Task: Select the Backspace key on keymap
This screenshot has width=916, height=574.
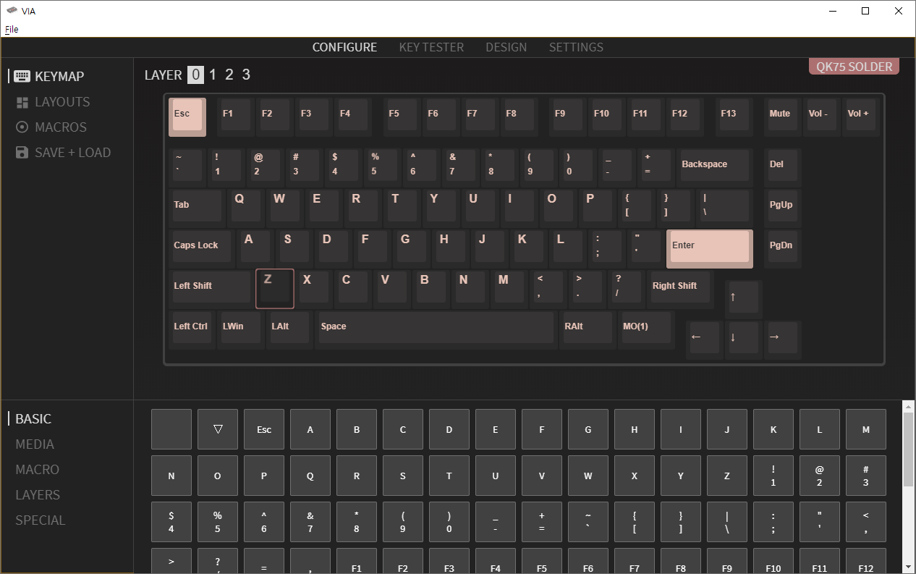Action: tap(716, 168)
